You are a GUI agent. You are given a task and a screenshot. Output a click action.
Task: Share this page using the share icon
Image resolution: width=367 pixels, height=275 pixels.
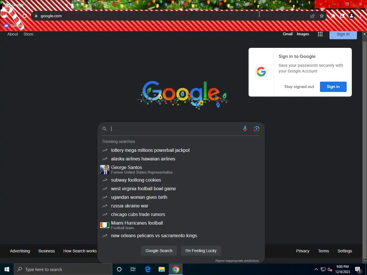[x=313, y=16]
